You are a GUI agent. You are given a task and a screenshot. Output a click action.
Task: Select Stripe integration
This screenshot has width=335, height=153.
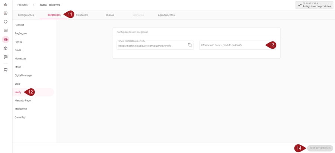point(18,67)
